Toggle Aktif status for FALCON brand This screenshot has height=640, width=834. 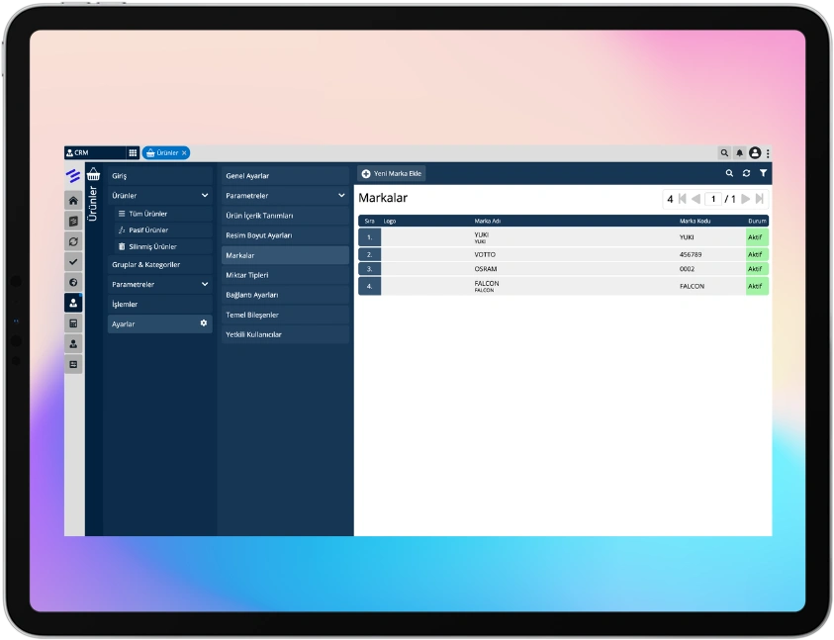756,286
